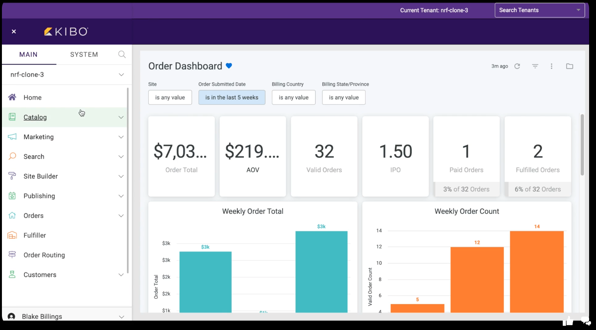This screenshot has width=596, height=330.
Task: Click the Billing Country filter button
Action: click(x=294, y=98)
